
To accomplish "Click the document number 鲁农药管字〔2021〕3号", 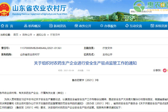I will (x=85, y=80).
